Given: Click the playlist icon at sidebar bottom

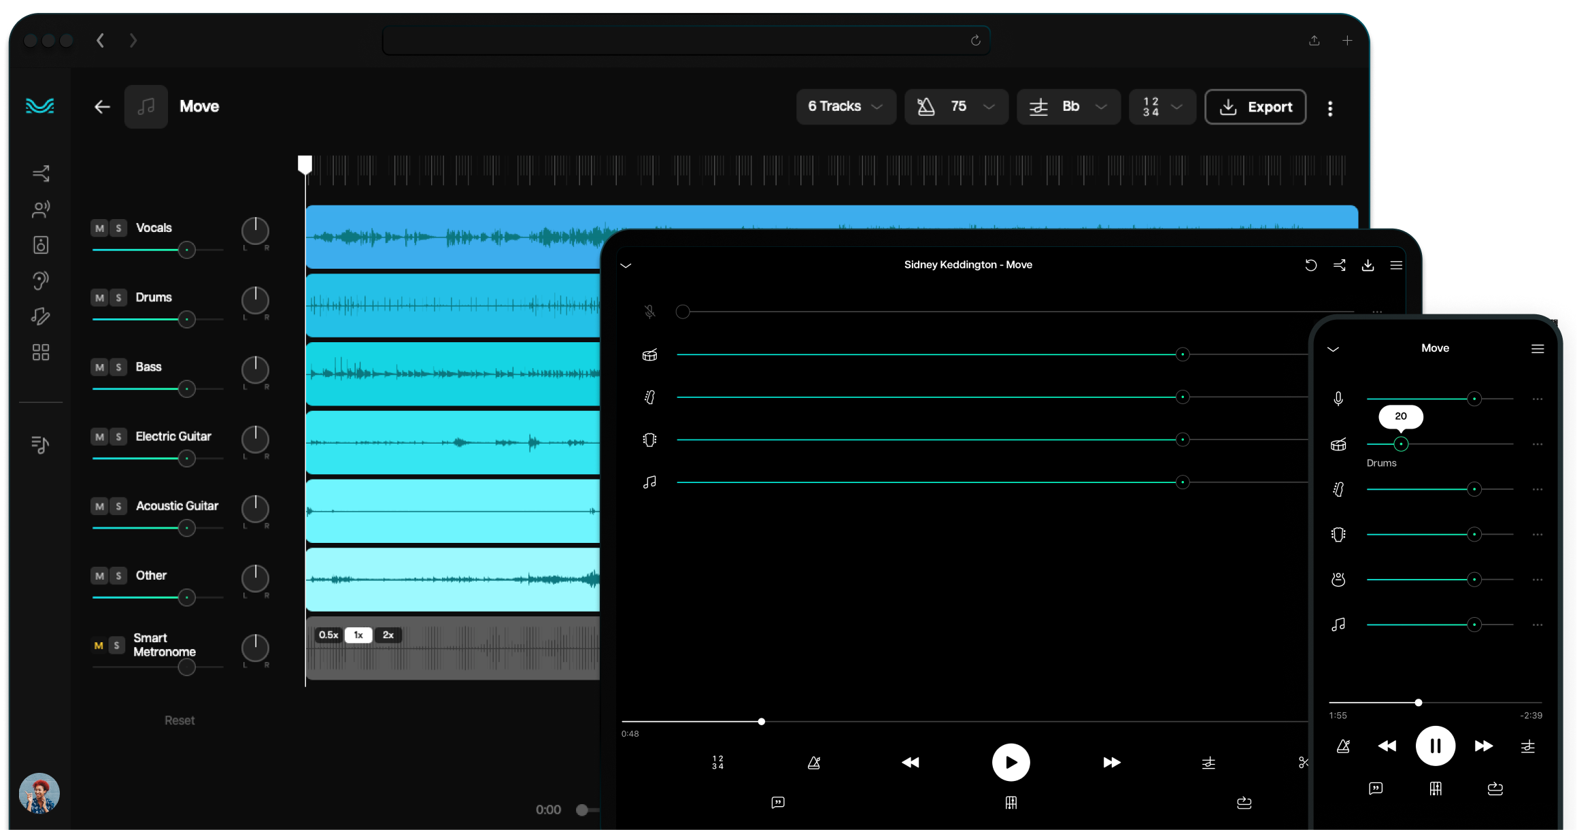Looking at the screenshot, I should (41, 446).
